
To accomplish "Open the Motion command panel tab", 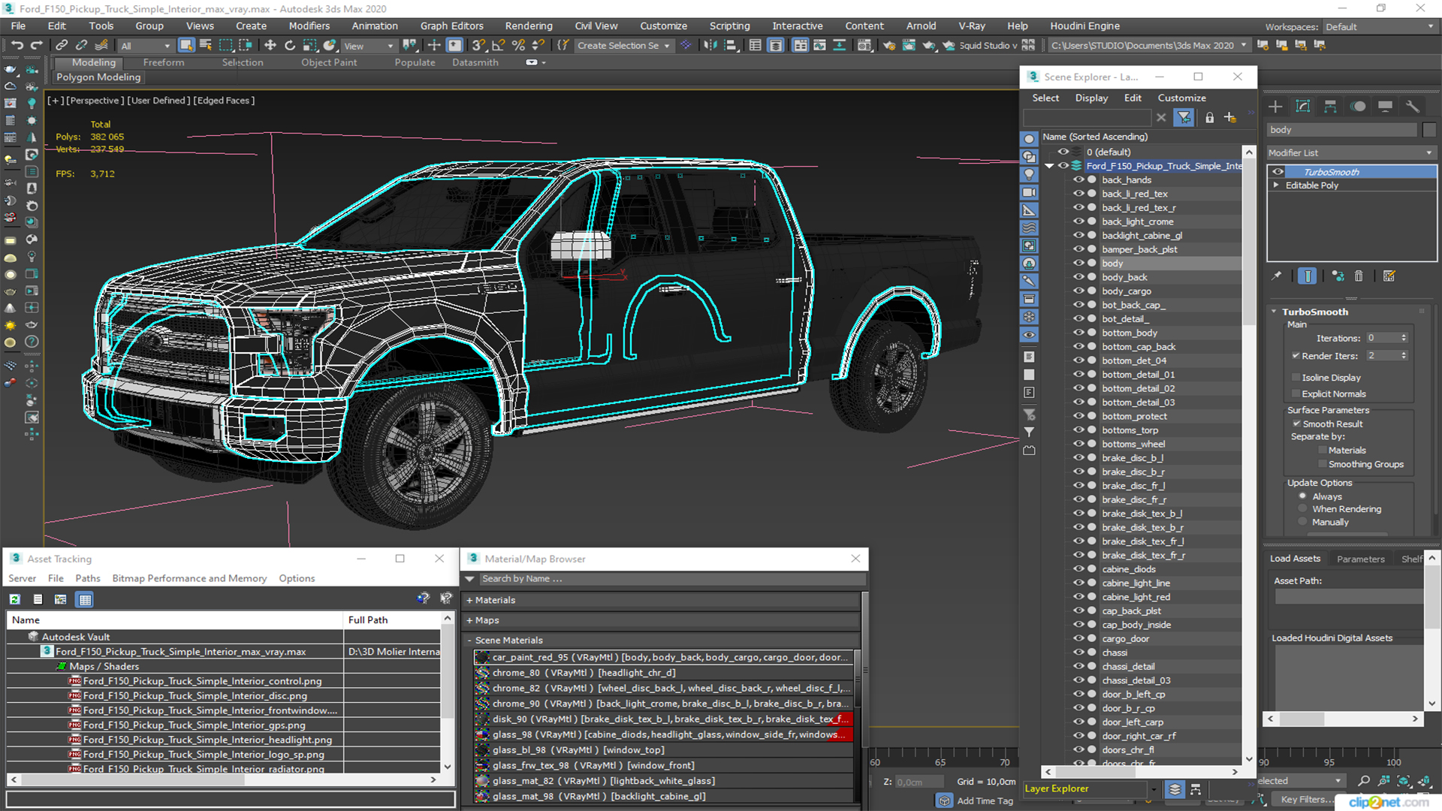I will (x=1358, y=107).
